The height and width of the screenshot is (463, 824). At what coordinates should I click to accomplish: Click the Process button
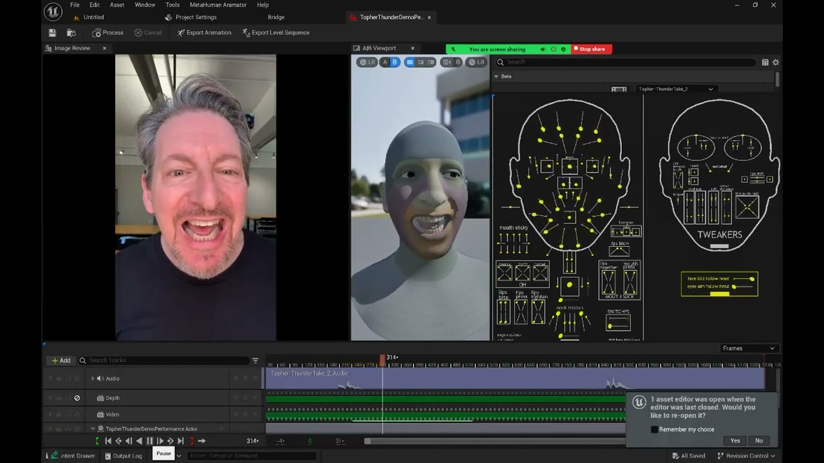click(108, 33)
